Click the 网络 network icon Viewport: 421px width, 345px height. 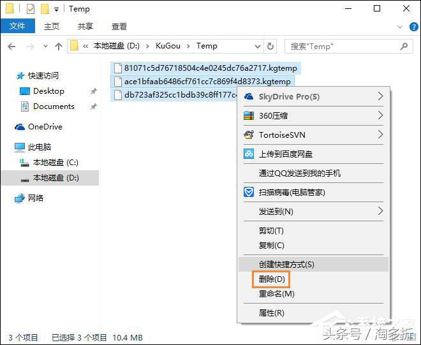[x=20, y=198]
